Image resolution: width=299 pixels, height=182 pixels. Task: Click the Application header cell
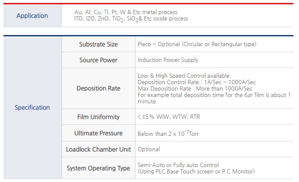(x=32, y=16)
